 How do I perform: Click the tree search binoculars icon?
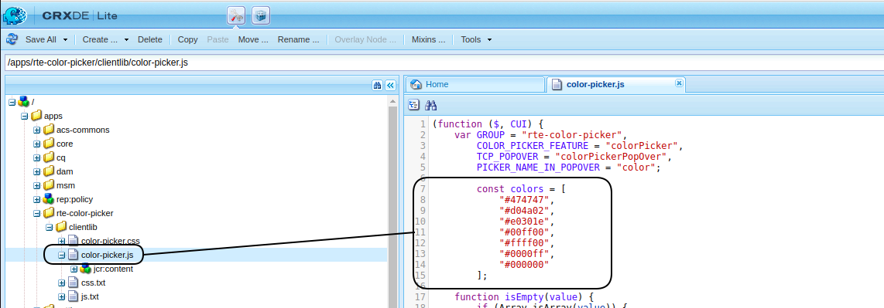[x=377, y=86]
